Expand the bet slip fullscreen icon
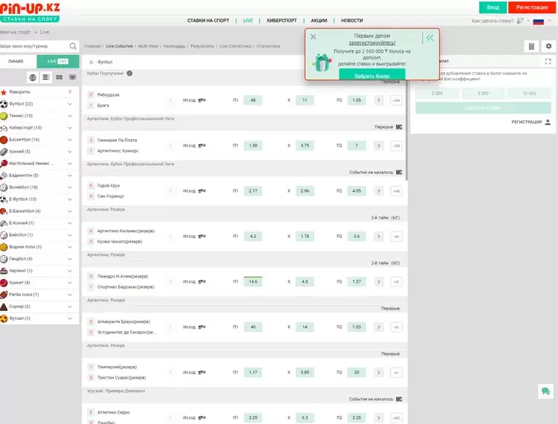Viewport: 558px width, 424px height. coord(548,61)
